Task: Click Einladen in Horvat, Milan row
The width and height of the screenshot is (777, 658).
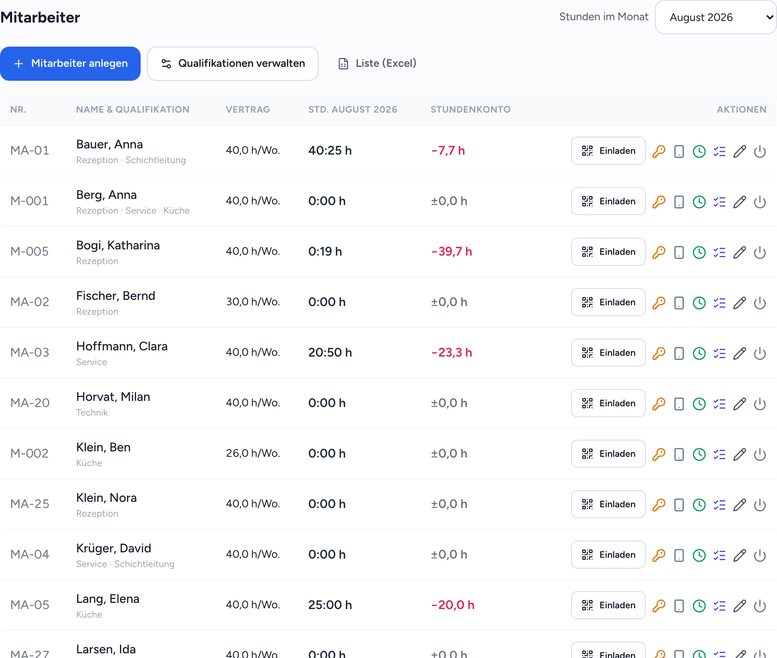Action: (608, 403)
